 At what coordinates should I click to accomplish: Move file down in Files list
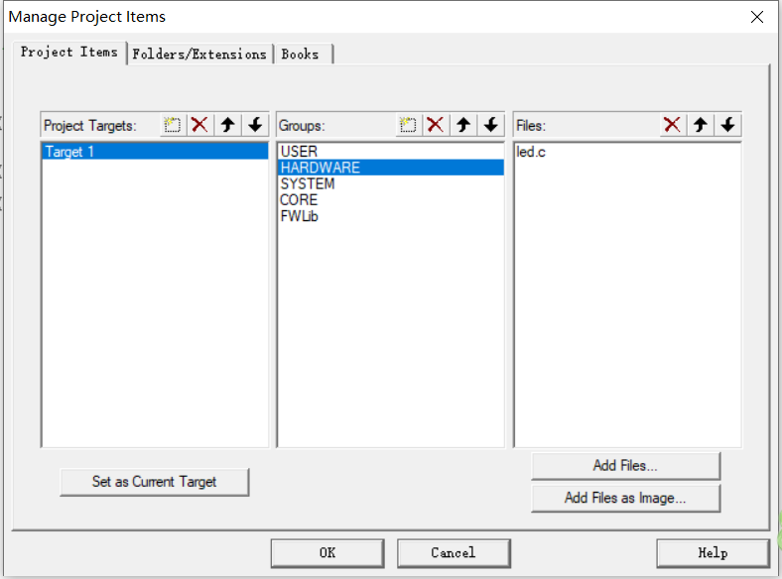pyautogui.click(x=727, y=125)
